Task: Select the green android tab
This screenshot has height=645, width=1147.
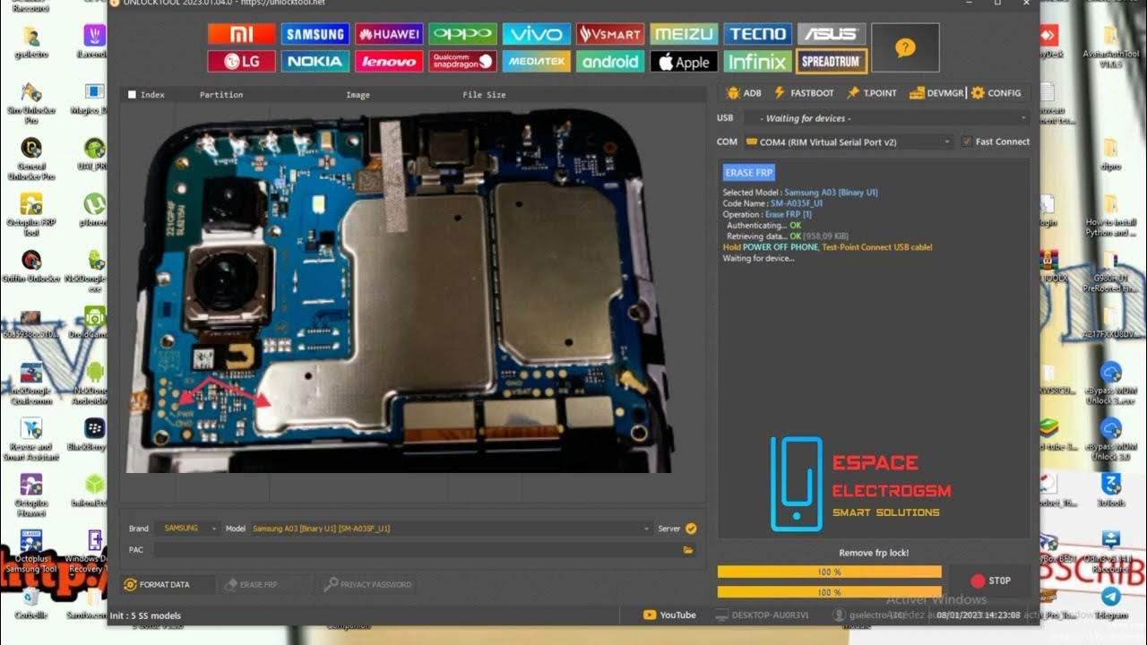Action: (x=610, y=61)
